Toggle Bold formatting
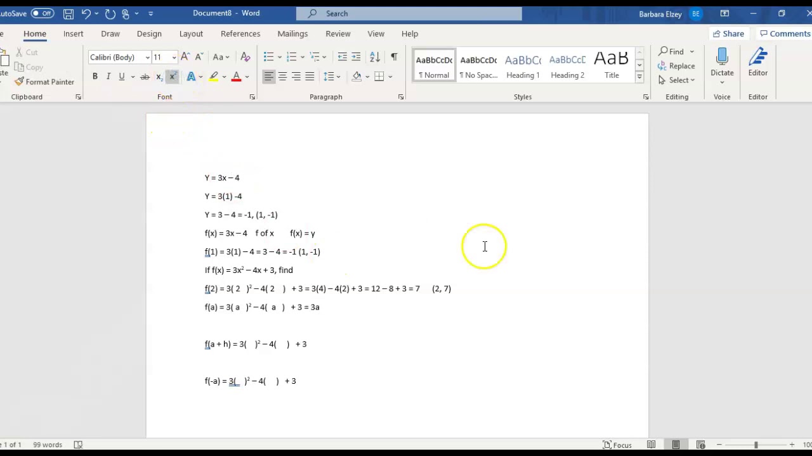812x456 pixels. coord(95,77)
